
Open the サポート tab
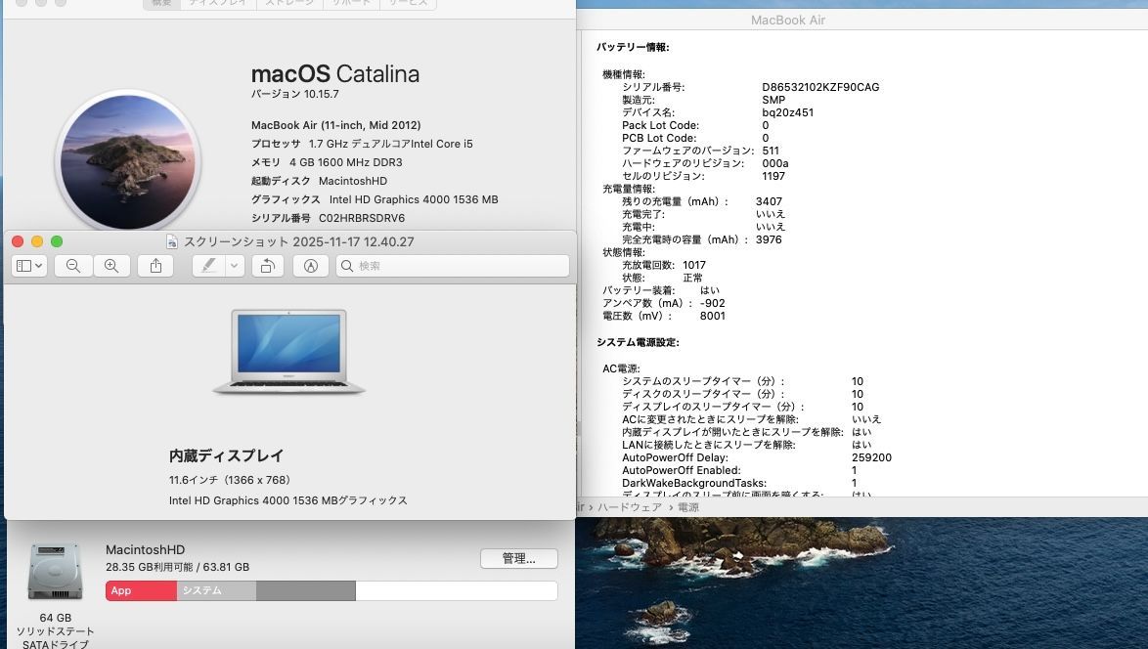(348, 3)
